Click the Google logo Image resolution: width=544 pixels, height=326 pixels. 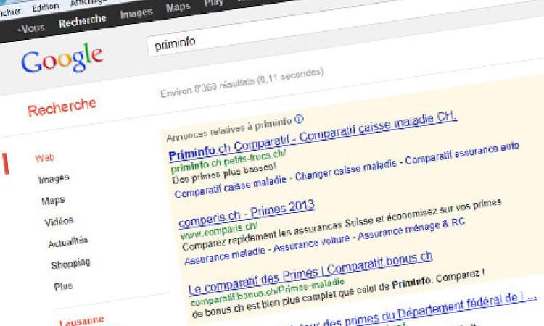click(62, 58)
